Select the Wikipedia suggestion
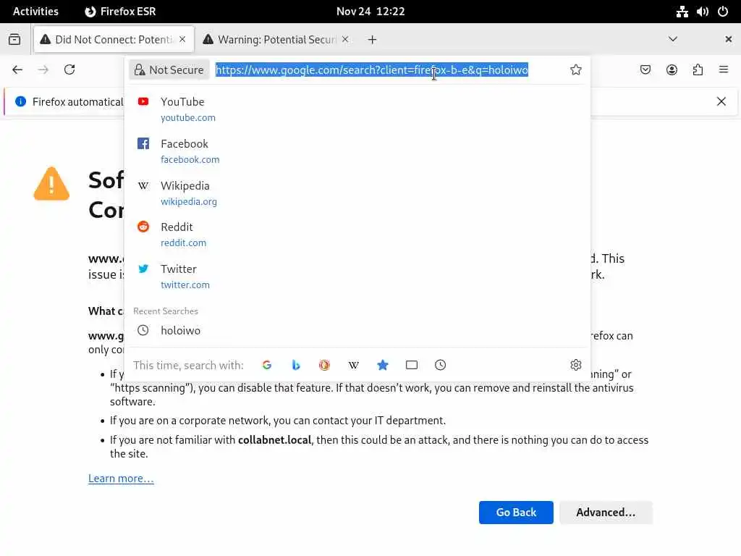The height and width of the screenshot is (556, 741). (x=357, y=193)
